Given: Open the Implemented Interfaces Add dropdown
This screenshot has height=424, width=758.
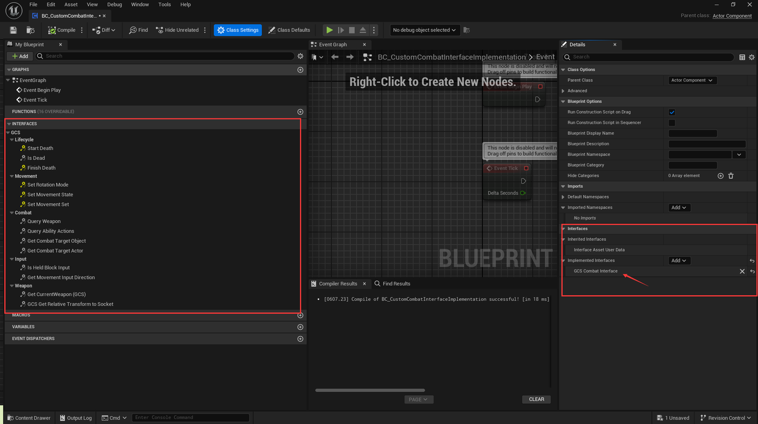Looking at the screenshot, I should click(679, 261).
